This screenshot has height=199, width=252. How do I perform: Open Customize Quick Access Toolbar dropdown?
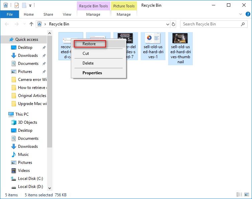pos(30,6)
